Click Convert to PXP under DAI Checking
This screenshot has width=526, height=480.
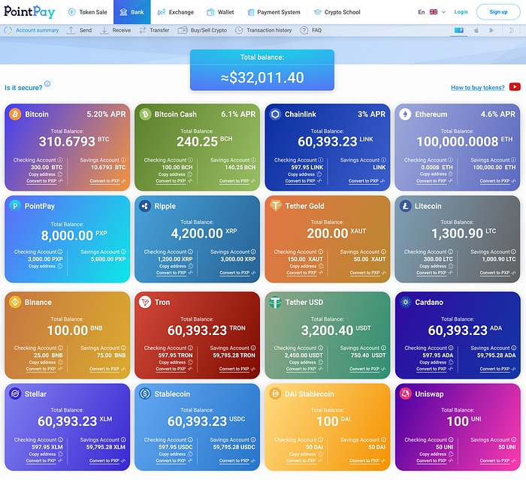301,460
